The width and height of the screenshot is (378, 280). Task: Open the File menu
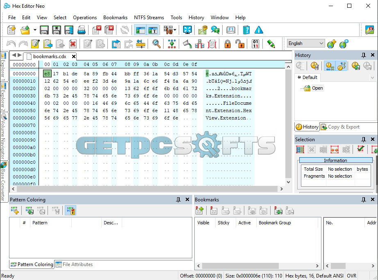(12, 18)
